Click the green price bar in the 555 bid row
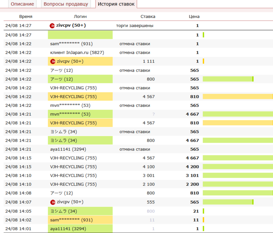 [x=228, y=202]
